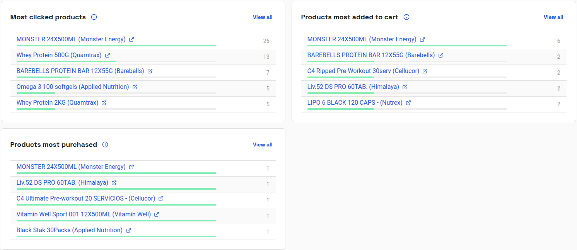Click external link icon next to Vitamin Well Sport 001

(157, 214)
